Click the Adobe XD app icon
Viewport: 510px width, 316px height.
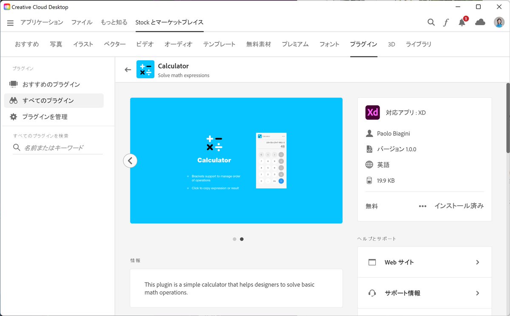372,112
